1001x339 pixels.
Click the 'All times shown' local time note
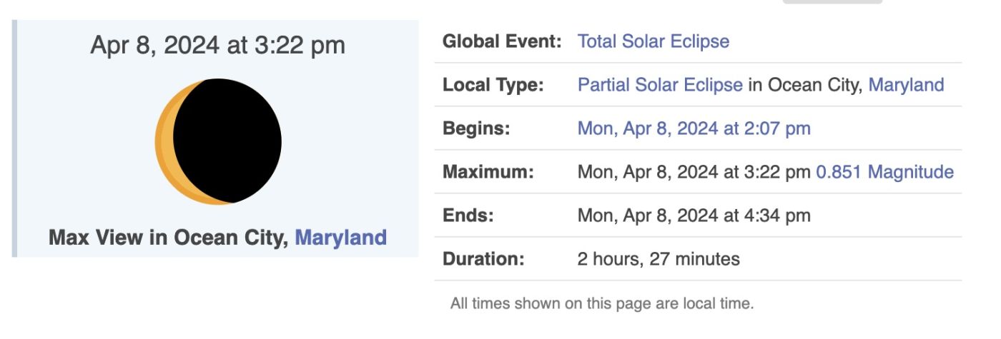(601, 303)
